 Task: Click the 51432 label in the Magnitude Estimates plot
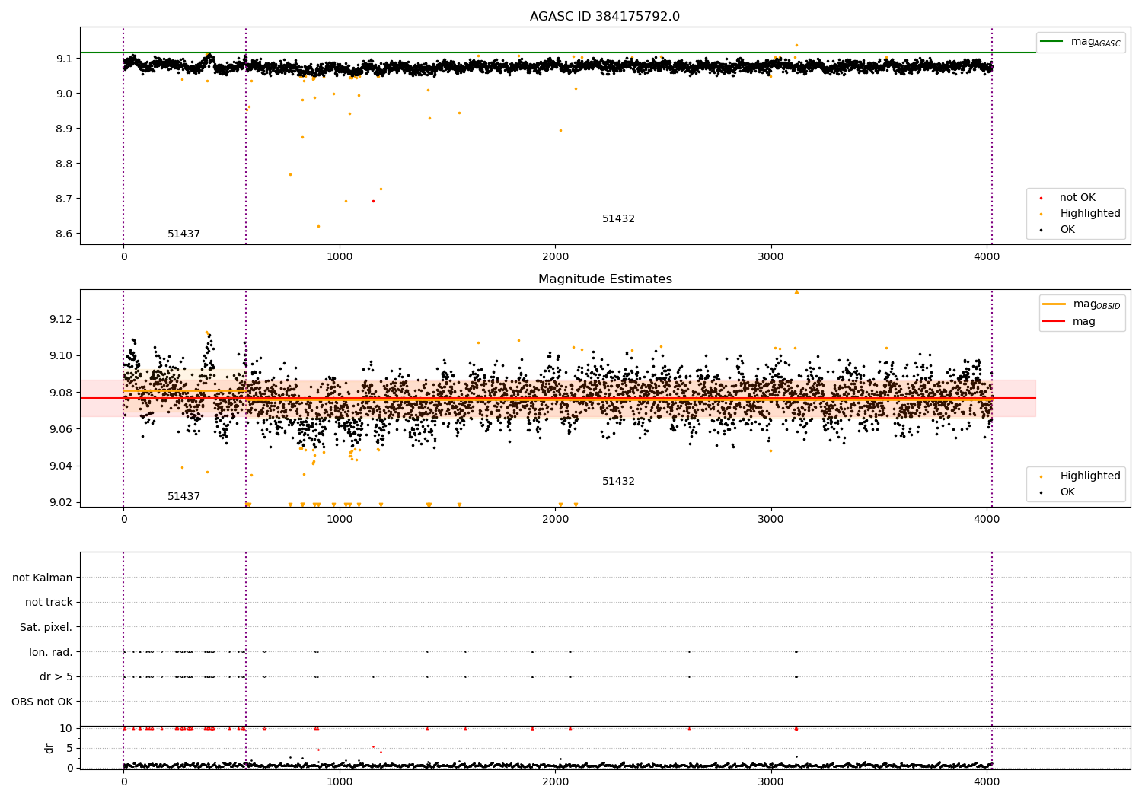(x=618, y=481)
